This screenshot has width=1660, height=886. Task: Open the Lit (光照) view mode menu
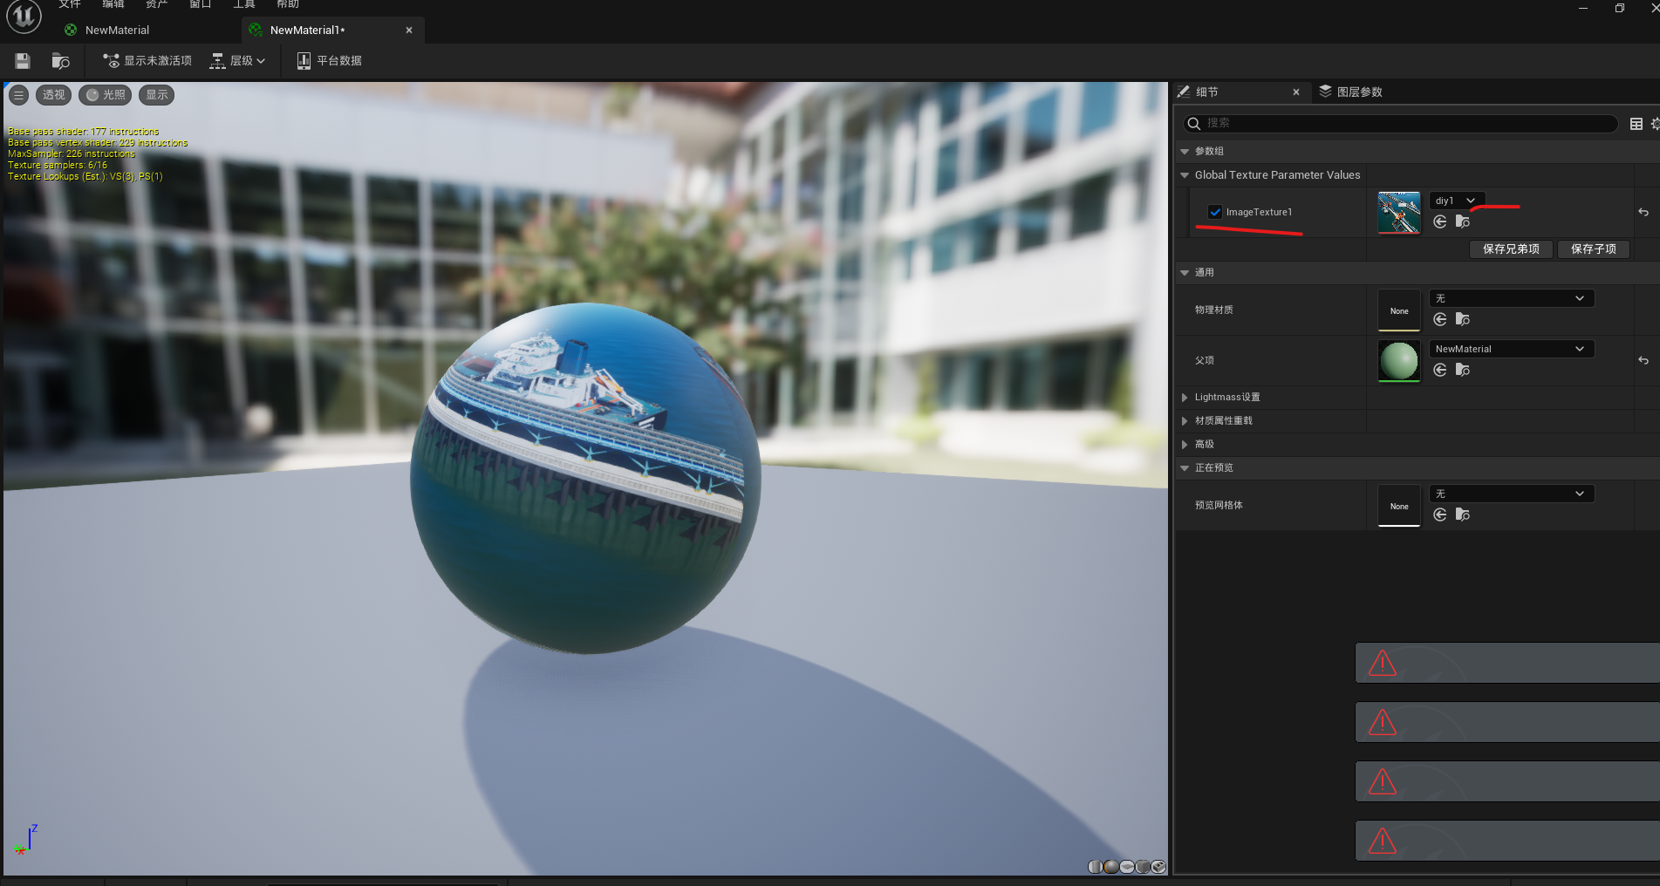point(105,95)
